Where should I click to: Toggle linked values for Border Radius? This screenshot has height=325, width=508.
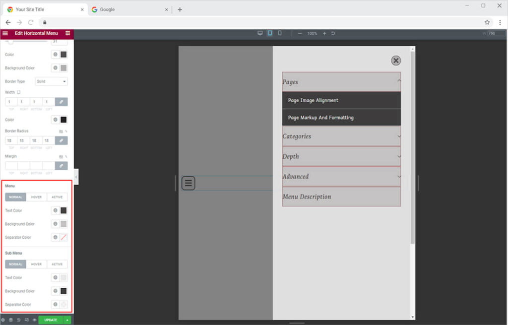tap(61, 140)
